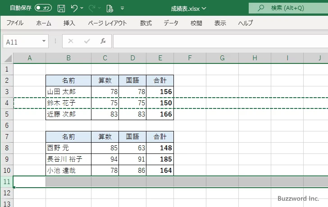Click the 国語 score cell showing 86
Image resolution: width=328 pixels, height=207 pixels.
click(132, 171)
